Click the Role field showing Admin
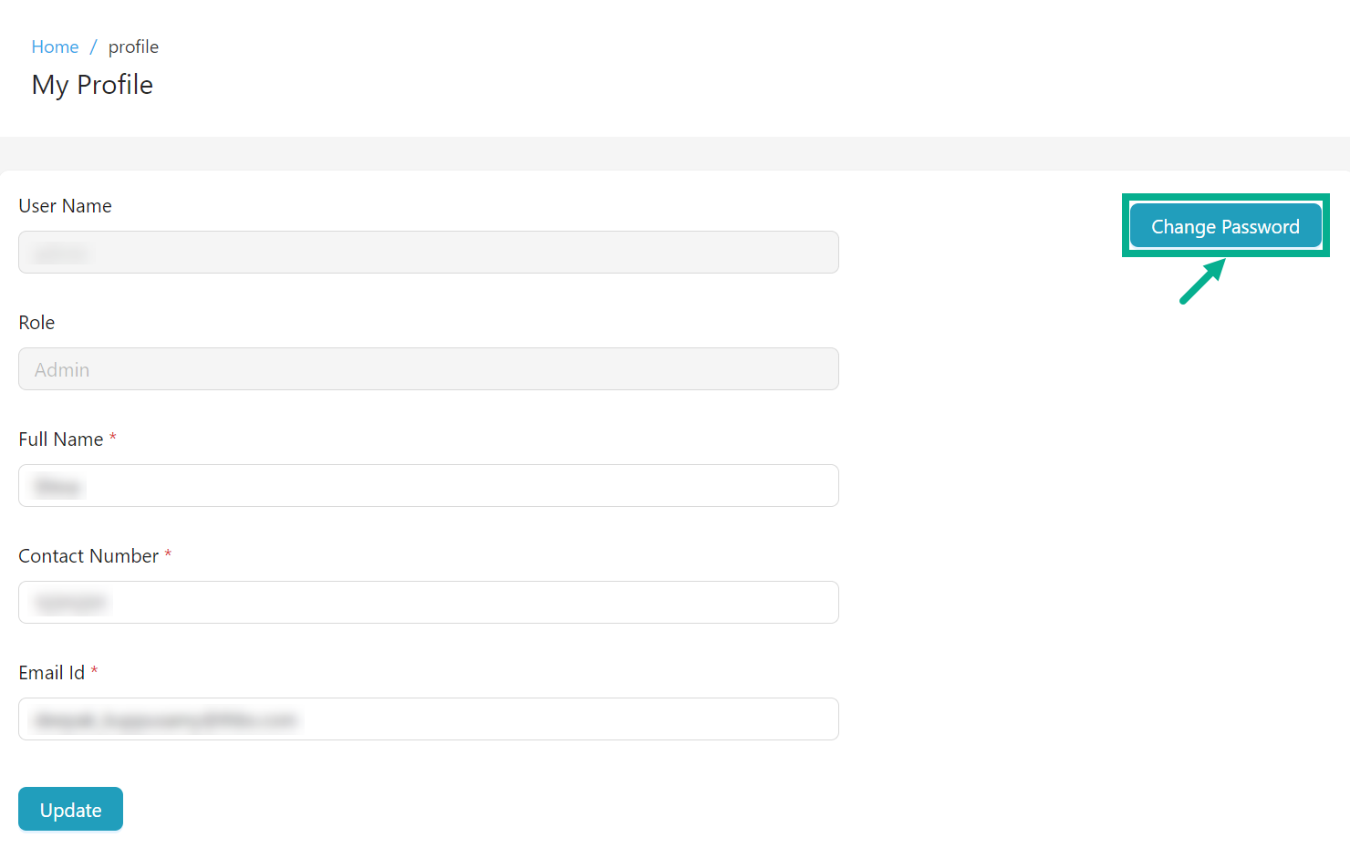 pyautogui.click(x=428, y=369)
